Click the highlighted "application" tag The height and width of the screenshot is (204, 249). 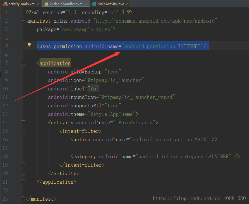click(55, 63)
